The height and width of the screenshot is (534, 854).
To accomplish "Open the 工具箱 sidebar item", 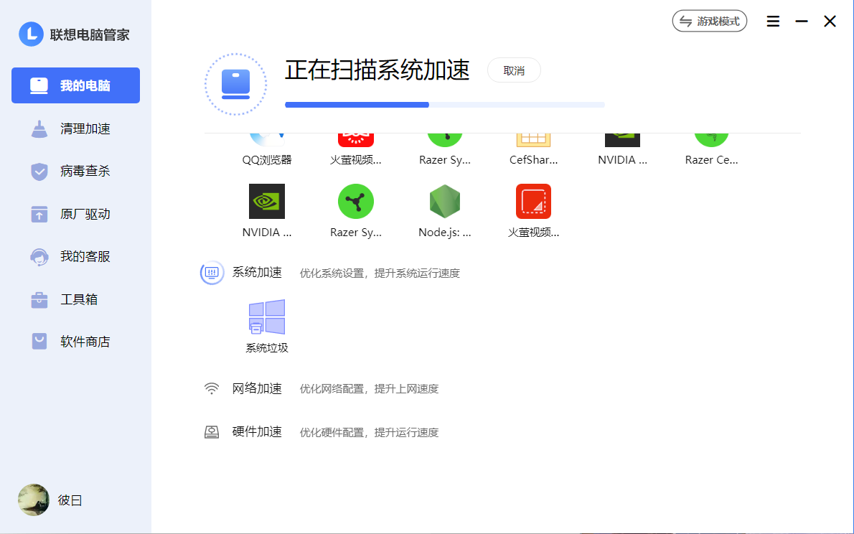I will (75, 299).
